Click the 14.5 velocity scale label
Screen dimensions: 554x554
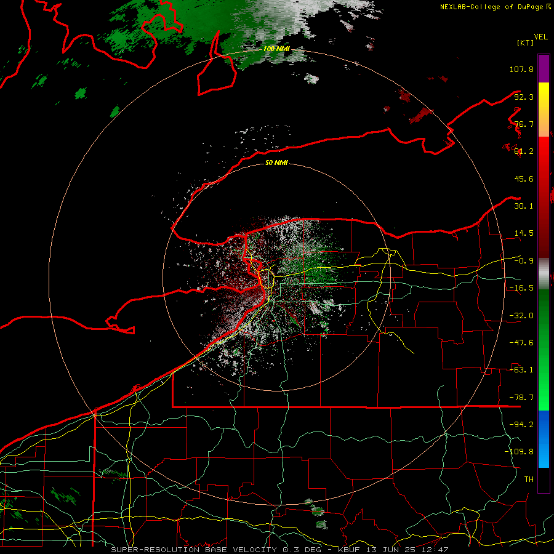524,233
